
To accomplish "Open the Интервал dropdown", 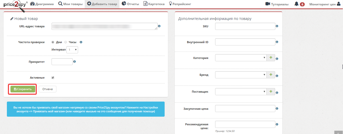I will click(x=72, y=50).
